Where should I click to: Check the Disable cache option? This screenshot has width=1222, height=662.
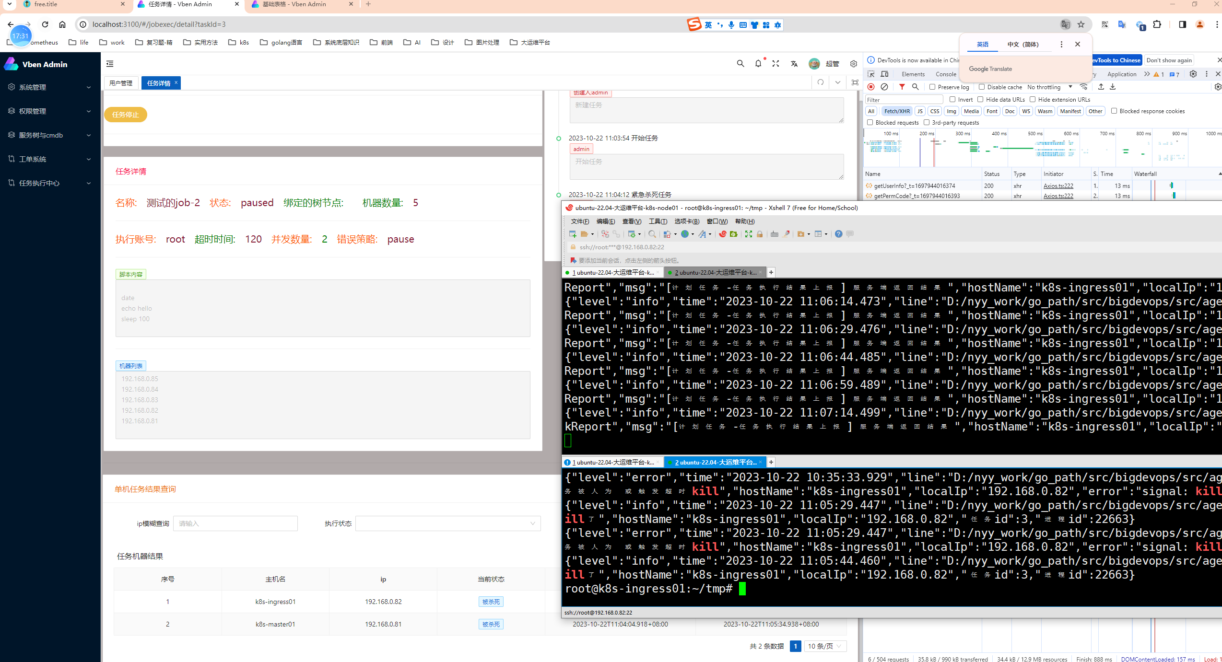coord(982,87)
